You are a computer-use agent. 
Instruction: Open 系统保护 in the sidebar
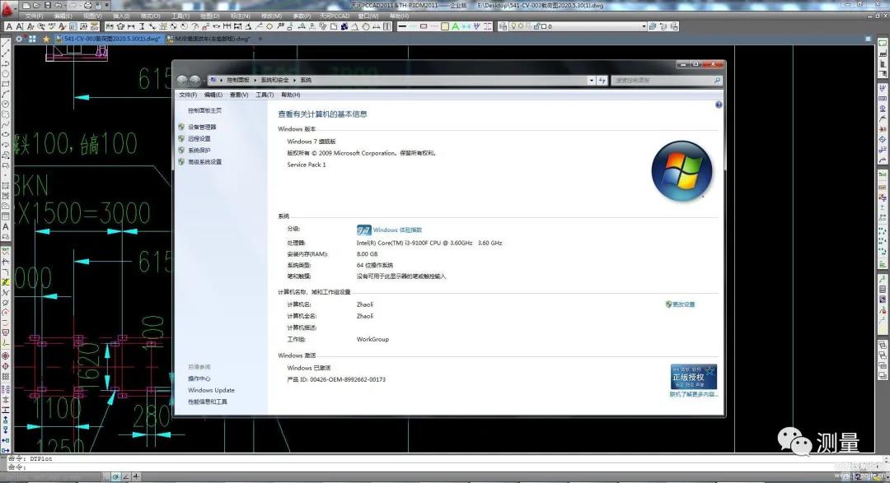[x=199, y=151]
